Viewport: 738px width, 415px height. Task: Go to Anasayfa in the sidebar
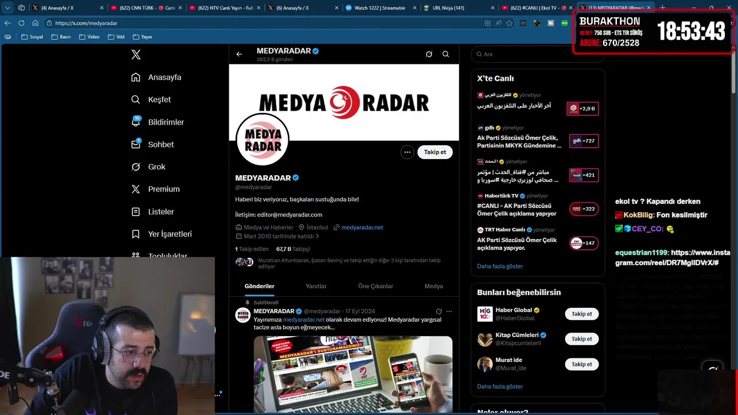[156, 77]
